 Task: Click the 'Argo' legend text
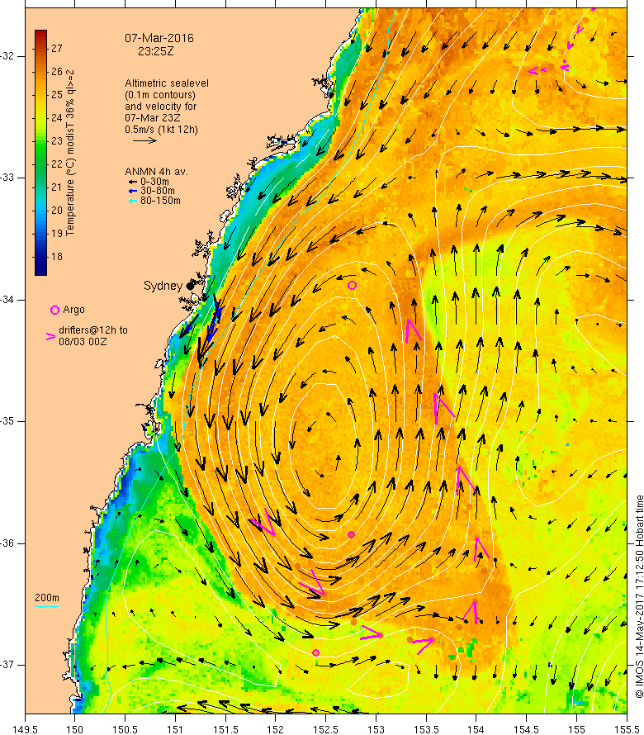pyautogui.click(x=73, y=310)
